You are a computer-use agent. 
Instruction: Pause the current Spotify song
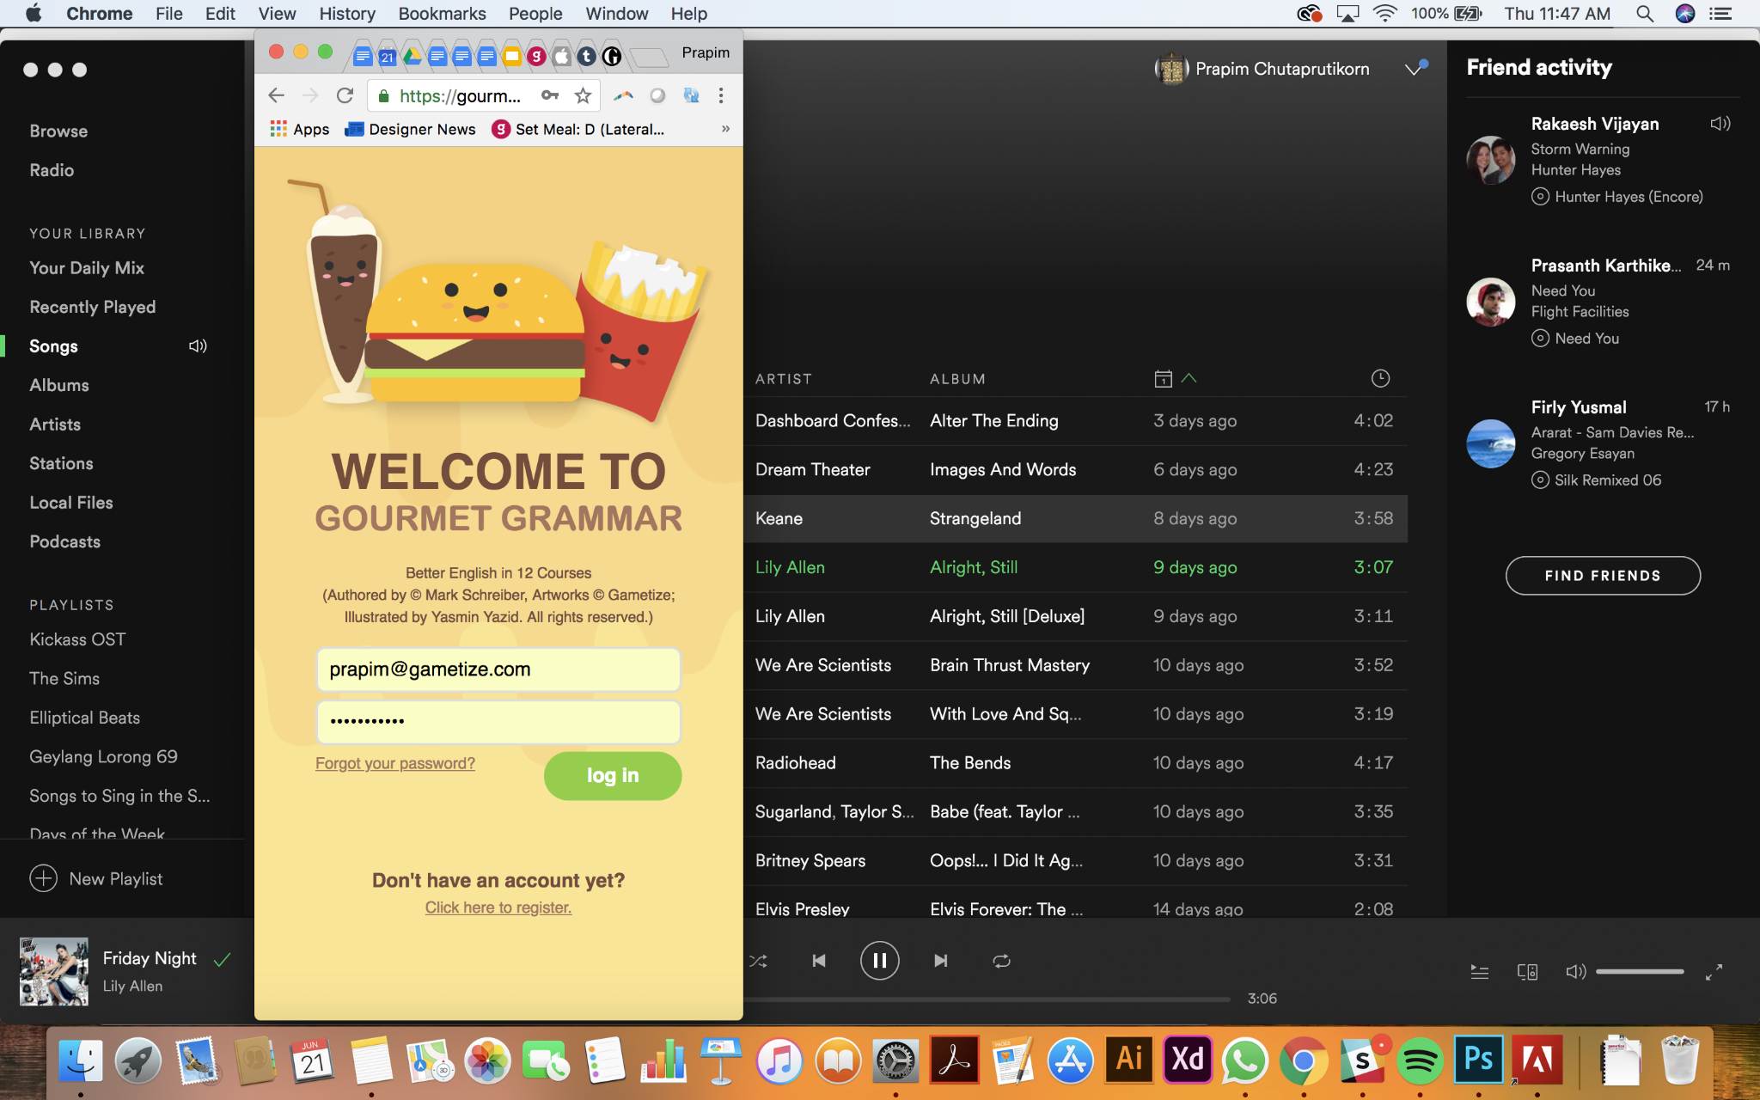coord(879,961)
